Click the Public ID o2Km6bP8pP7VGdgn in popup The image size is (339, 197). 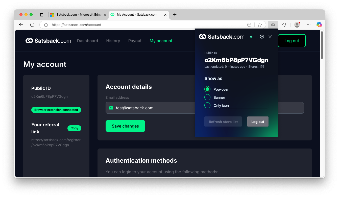(236, 60)
